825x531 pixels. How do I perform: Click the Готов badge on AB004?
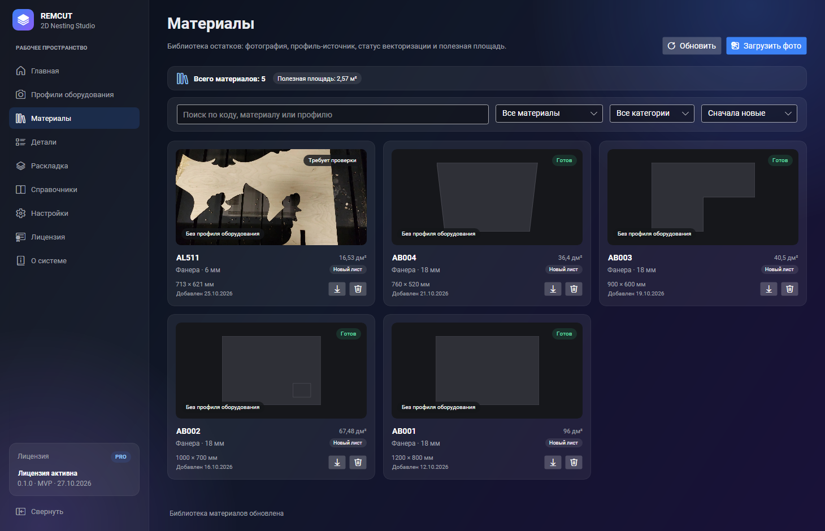pyautogui.click(x=564, y=160)
